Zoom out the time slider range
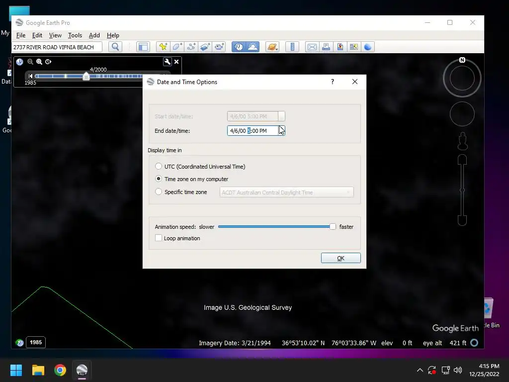The height and width of the screenshot is (382, 509). [x=30, y=62]
